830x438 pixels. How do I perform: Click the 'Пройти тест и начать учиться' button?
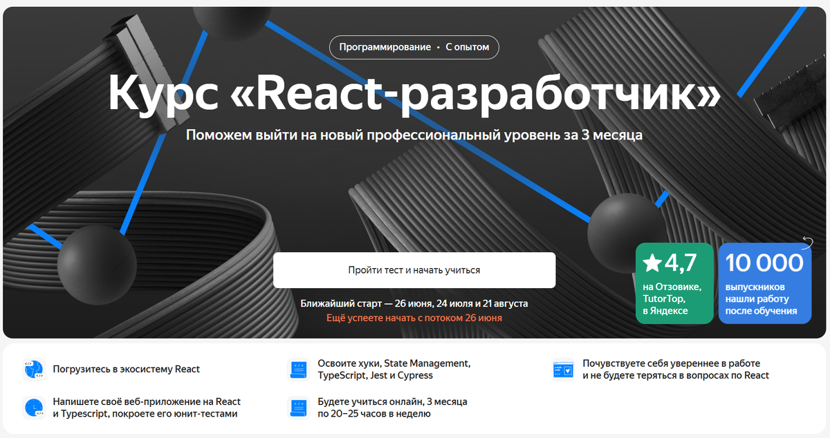(414, 270)
